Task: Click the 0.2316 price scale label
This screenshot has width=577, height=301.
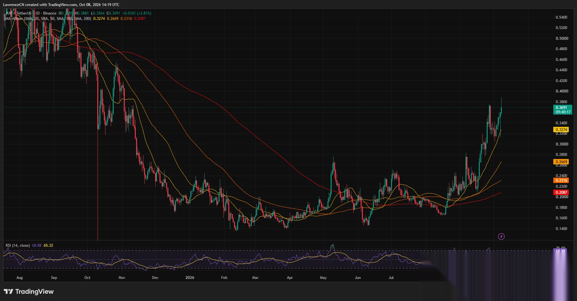Action: pos(561,180)
